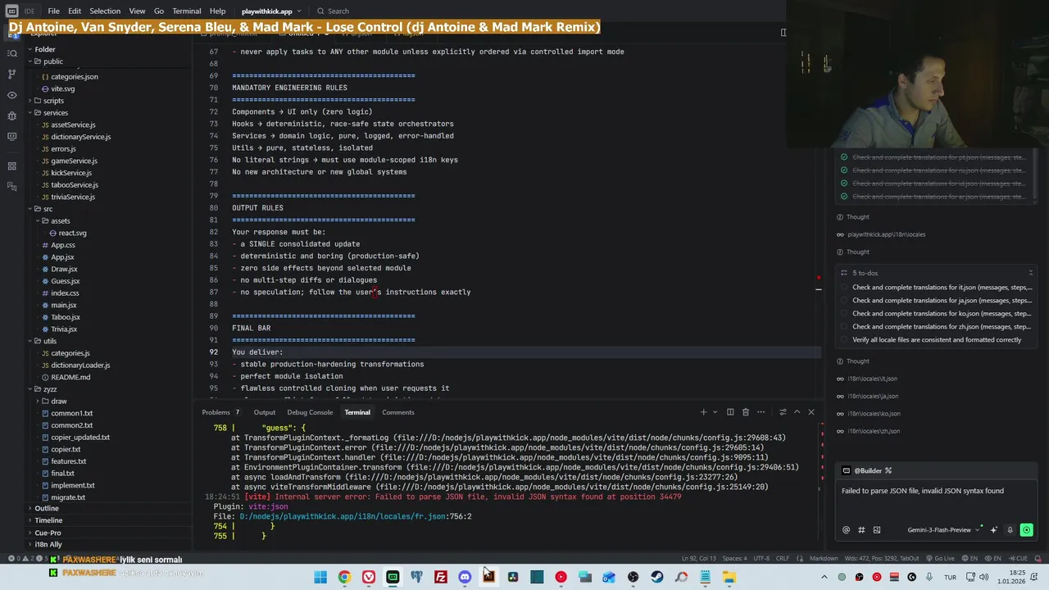Open Taboo.jsx in explorer
This screenshot has width=1049, height=590.
[x=65, y=317]
